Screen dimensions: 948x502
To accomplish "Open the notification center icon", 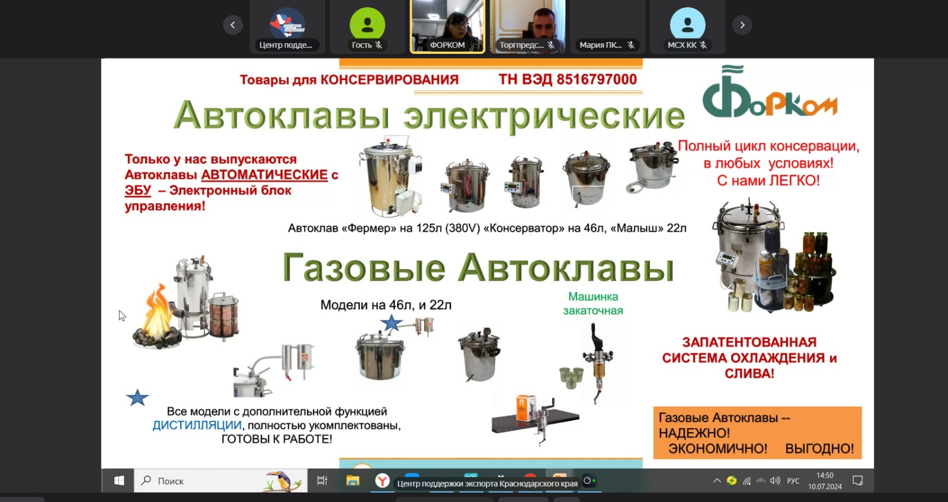I will (x=857, y=481).
